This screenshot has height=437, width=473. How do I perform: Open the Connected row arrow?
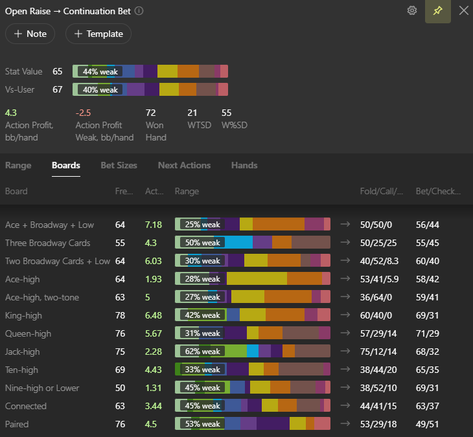tap(345, 406)
